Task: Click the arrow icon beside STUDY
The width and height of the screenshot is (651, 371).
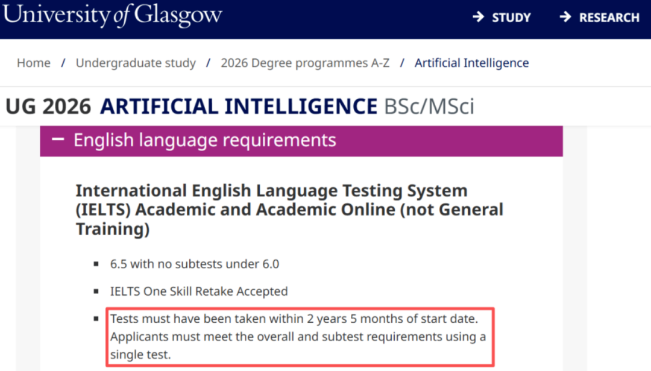Action: [478, 17]
